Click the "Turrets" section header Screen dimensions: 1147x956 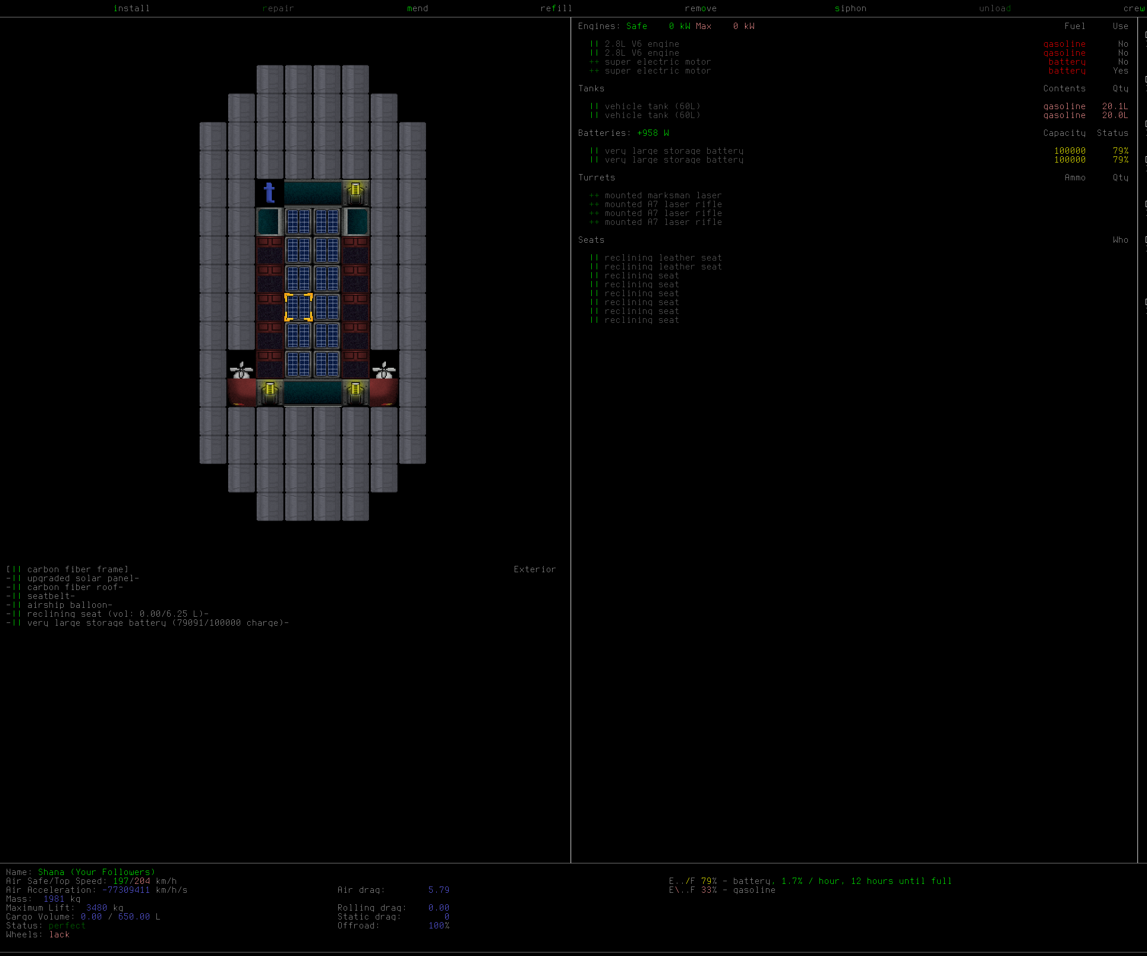click(596, 178)
